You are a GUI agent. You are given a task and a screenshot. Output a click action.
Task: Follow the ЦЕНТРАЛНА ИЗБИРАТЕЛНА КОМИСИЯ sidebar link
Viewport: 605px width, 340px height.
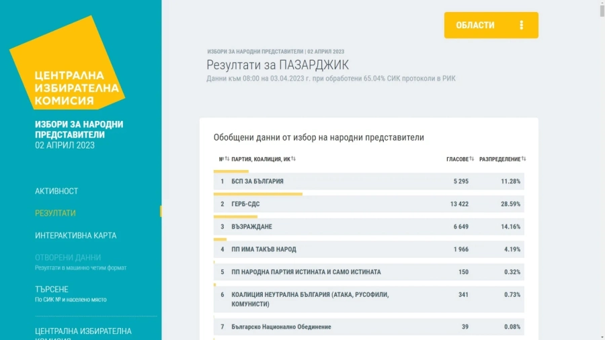(83, 333)
